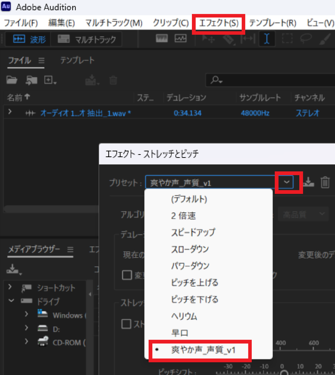Expand the CD-ROM drive item
335x375 pixels.
(x=26, y=341)
